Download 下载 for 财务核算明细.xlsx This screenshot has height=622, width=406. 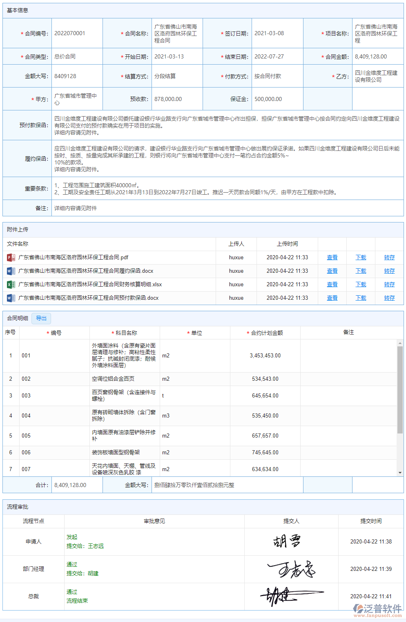point(361,285)
